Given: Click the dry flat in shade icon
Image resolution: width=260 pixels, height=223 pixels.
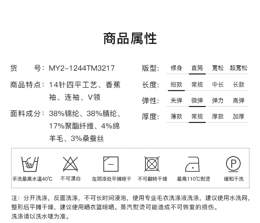Looking at the screenshot, I should click(x=111, y=163).
